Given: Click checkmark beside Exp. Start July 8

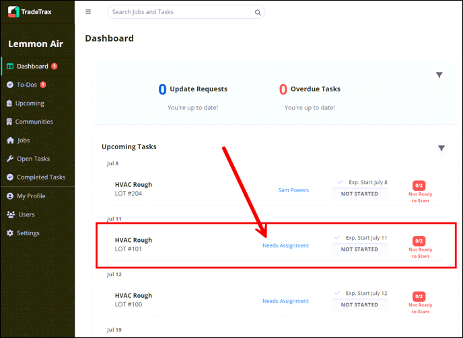Looking at the screenshot, I should coord(341,182).
